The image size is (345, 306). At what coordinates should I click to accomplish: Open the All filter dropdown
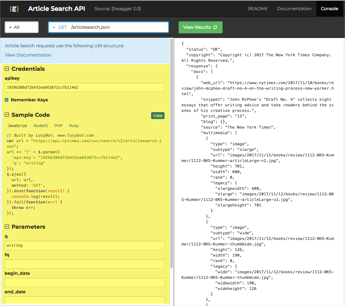coord(22,27)
